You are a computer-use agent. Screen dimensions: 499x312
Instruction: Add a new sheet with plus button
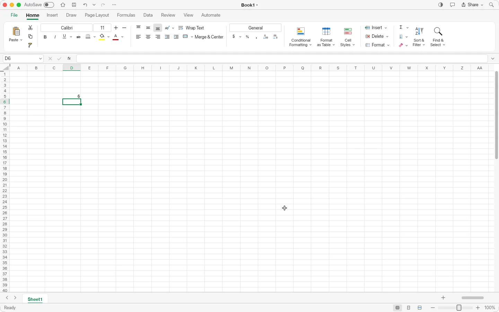point(443,298)
